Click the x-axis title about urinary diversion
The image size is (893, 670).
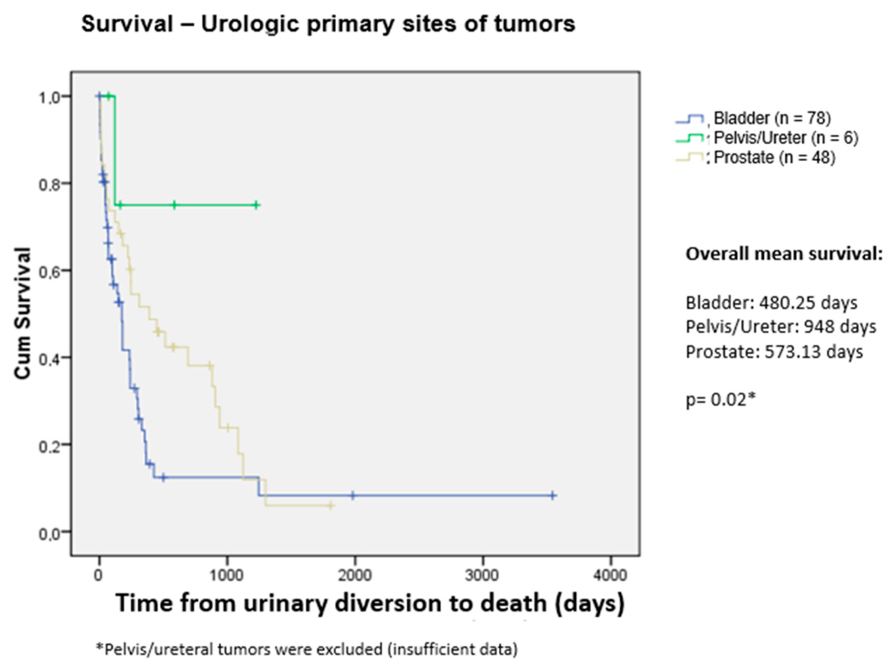pyautogui.click(x=370, y=603)
